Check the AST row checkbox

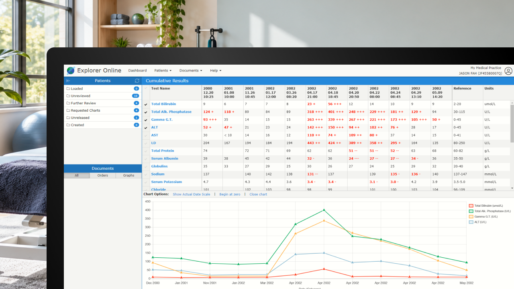tap(146, 135)
